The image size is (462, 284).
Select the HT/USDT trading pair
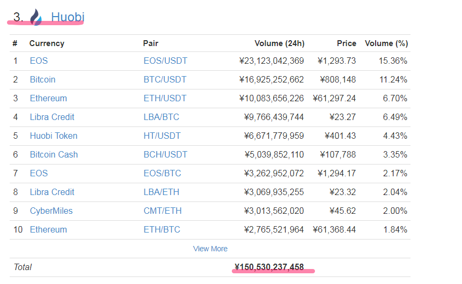coord(162,136)
